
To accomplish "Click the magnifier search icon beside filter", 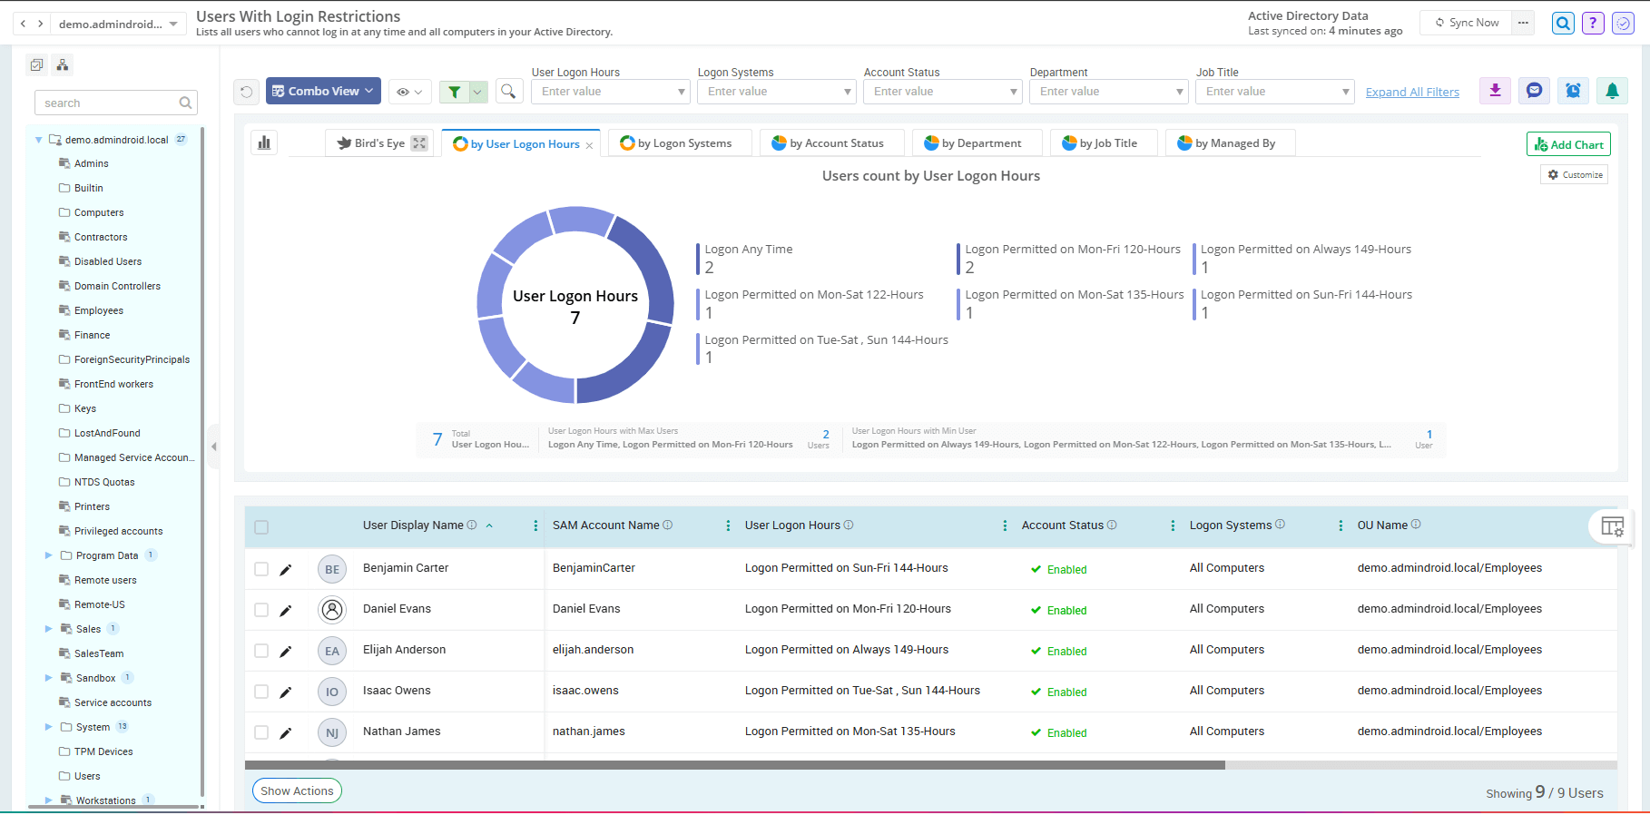I will [508, 92].
